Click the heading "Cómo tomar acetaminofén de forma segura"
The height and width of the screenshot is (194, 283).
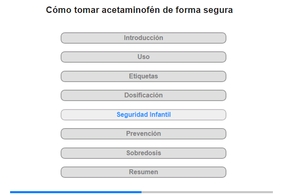point(139,10)
